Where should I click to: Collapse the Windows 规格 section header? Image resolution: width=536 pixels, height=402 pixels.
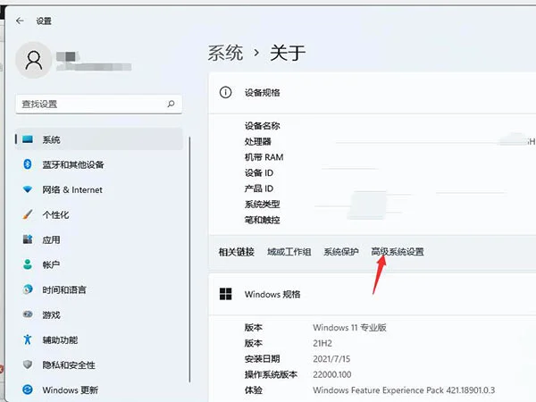point(373,294)
